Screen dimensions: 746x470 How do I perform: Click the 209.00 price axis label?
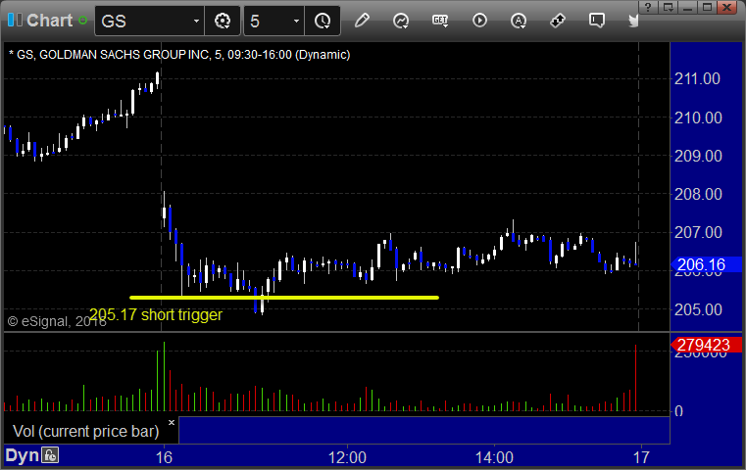[x=698, y=157]
